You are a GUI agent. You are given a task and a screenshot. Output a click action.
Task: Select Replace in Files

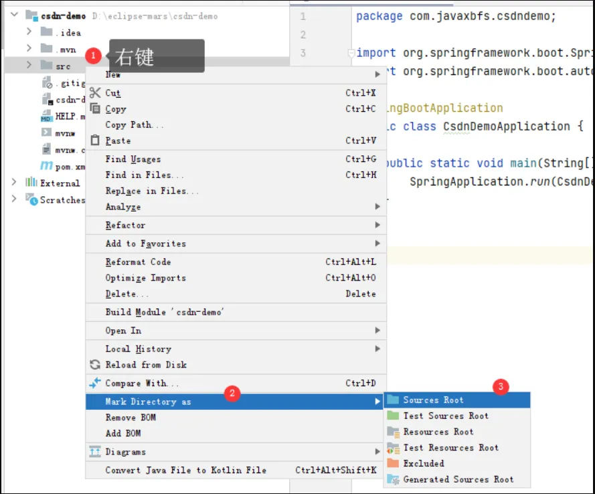[x=236, y=191]
